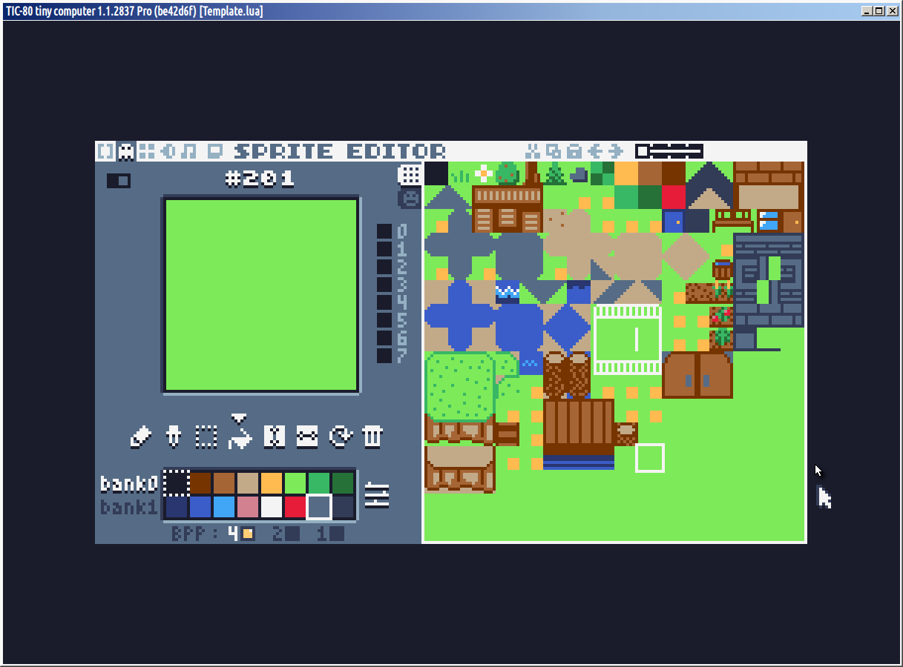Image resolution: width=903 pixels, height=667 pixels.
Task: Pick the orange palette color
Action: click(272, 483)
